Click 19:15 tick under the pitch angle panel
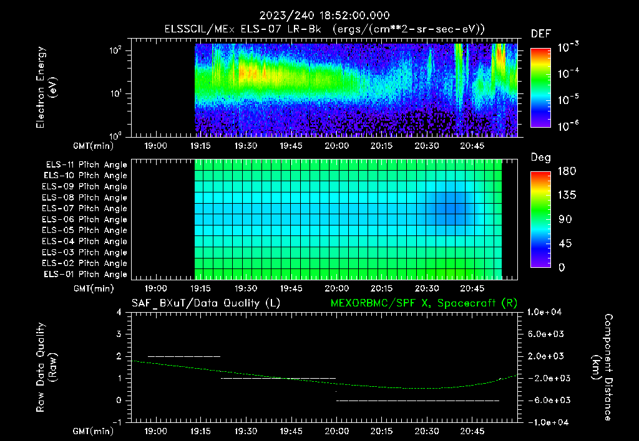 pyautogui.click(x=200, y=288)
